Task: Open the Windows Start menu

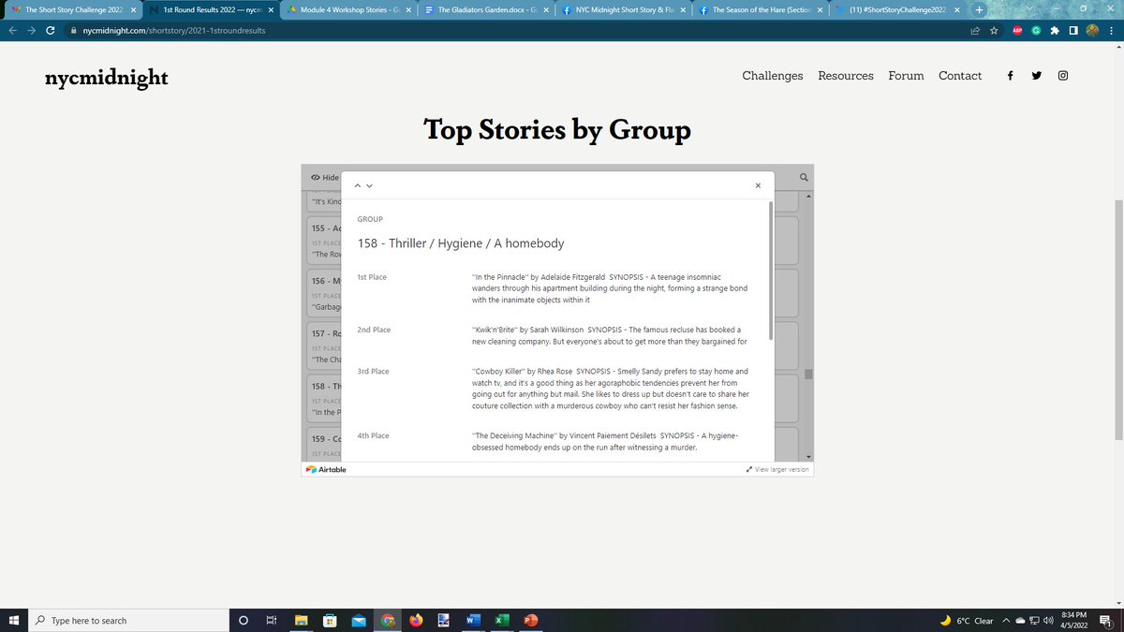Action: point(14,620)
